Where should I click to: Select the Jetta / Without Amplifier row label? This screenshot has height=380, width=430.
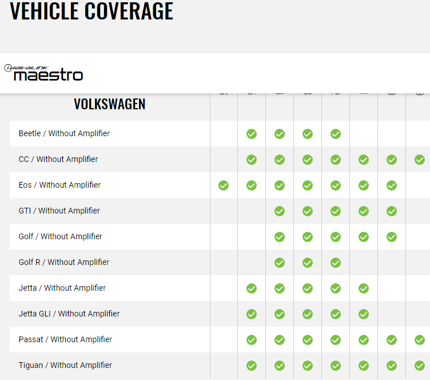[62, 288]
